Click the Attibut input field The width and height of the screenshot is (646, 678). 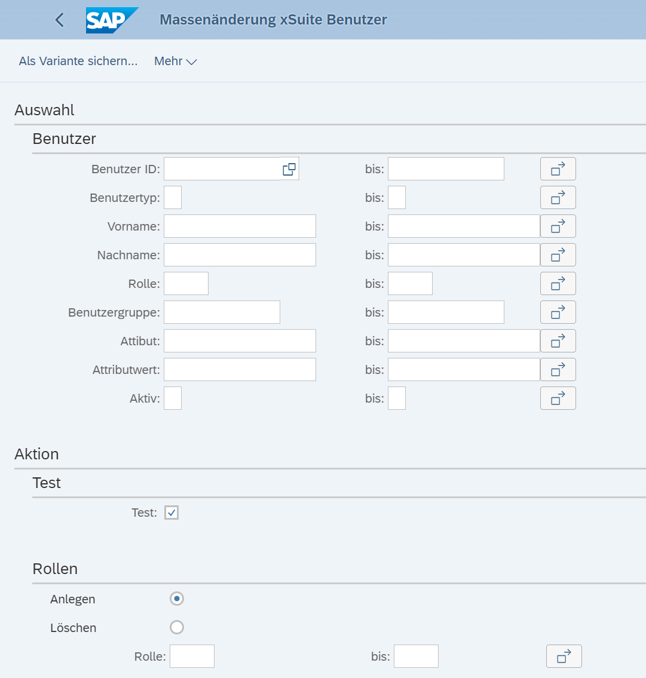click(x=240, y=341)
